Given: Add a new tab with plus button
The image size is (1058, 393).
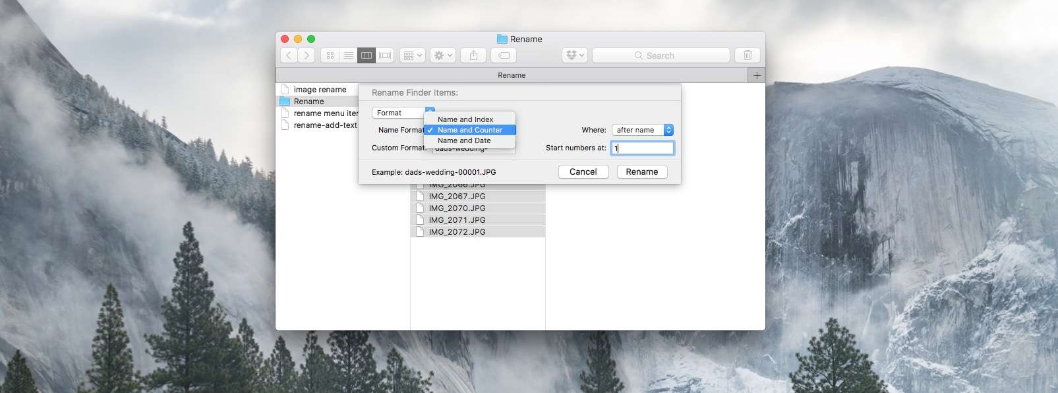Looking at the screenshot, I should [x=757, y=75].
